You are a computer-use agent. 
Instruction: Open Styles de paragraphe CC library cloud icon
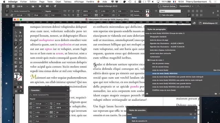click(147, 94)
